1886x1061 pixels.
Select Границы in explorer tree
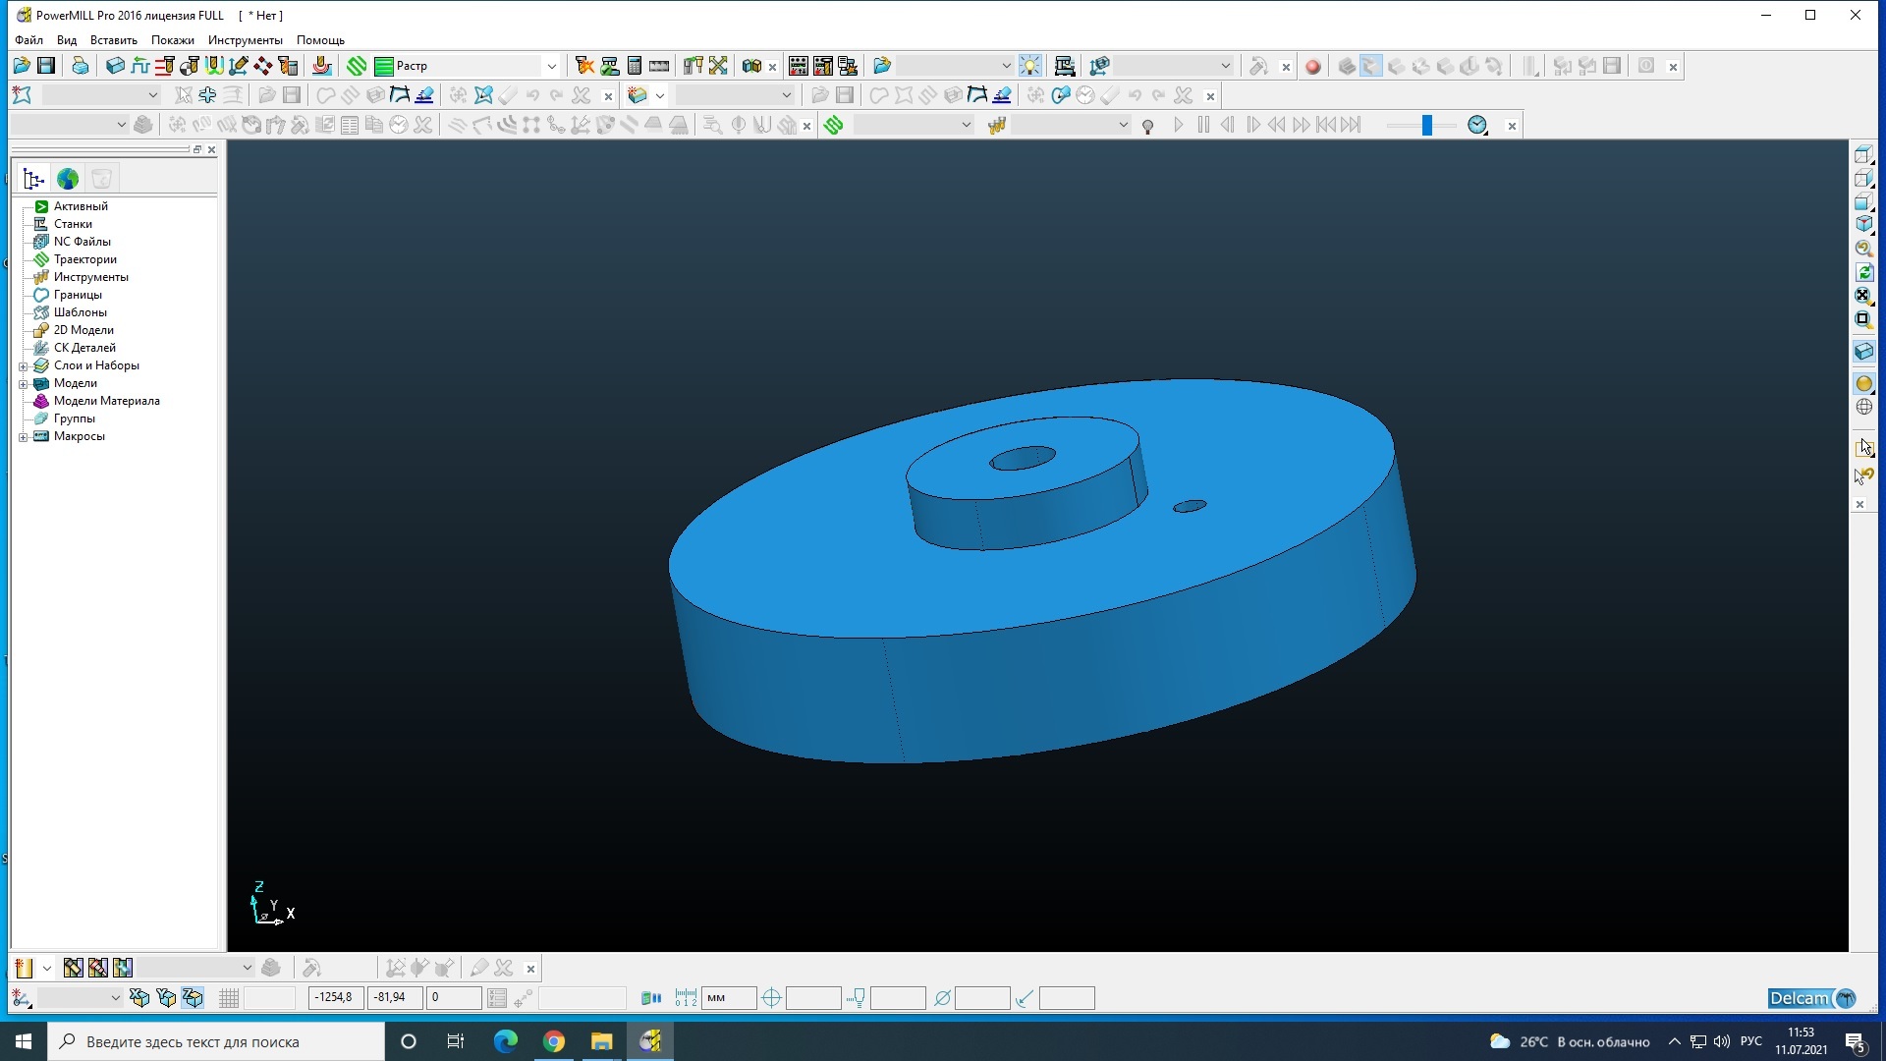click(78, 295)
